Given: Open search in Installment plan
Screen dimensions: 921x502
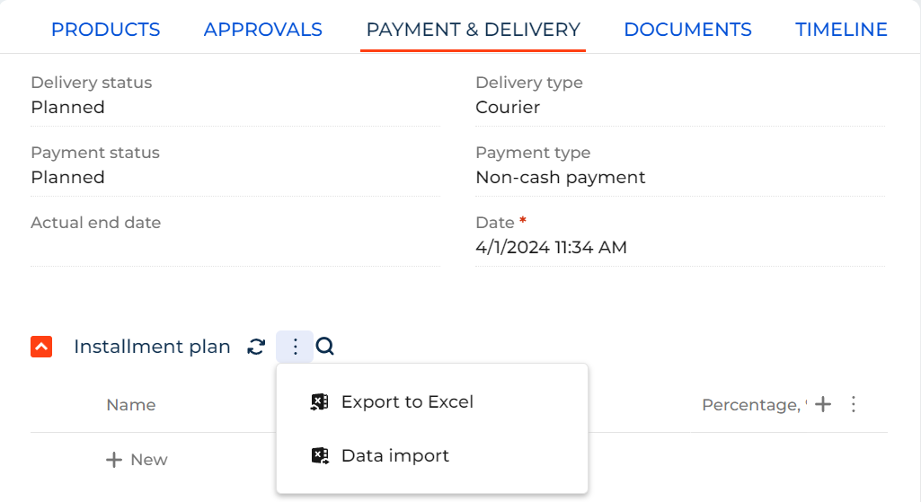Looking at the screenshot, I should tap(324, 347).
